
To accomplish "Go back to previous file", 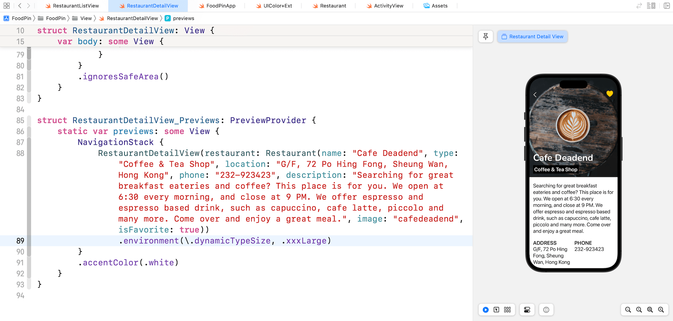I will [x=20, y=6].
